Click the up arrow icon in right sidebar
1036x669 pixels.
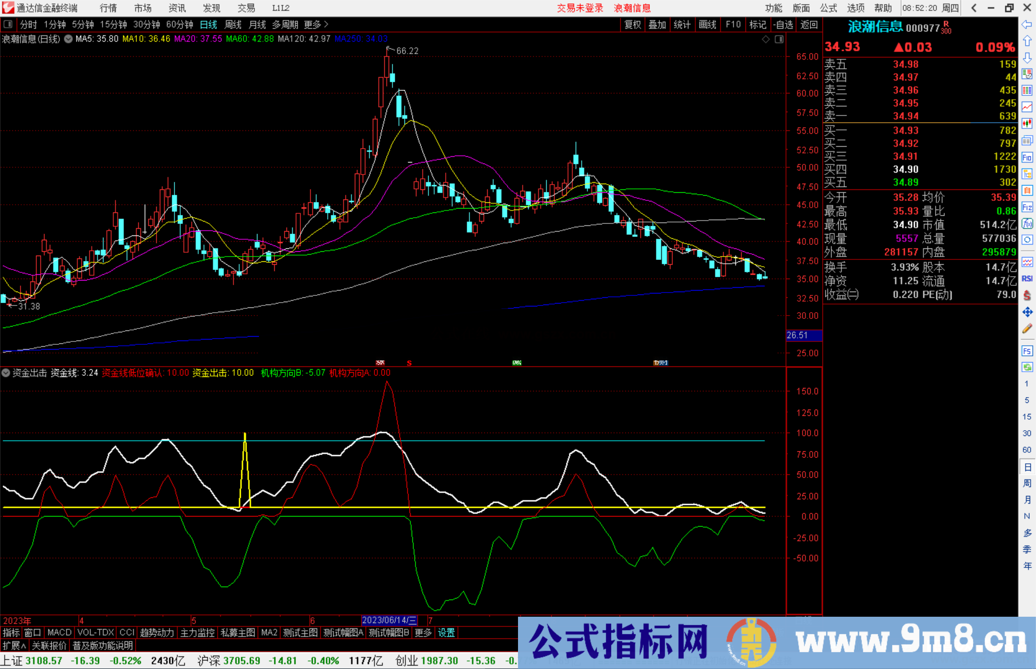coord(1027,41)
